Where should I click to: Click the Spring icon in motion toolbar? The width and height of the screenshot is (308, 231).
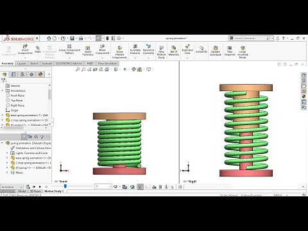[x=160, y=187]
